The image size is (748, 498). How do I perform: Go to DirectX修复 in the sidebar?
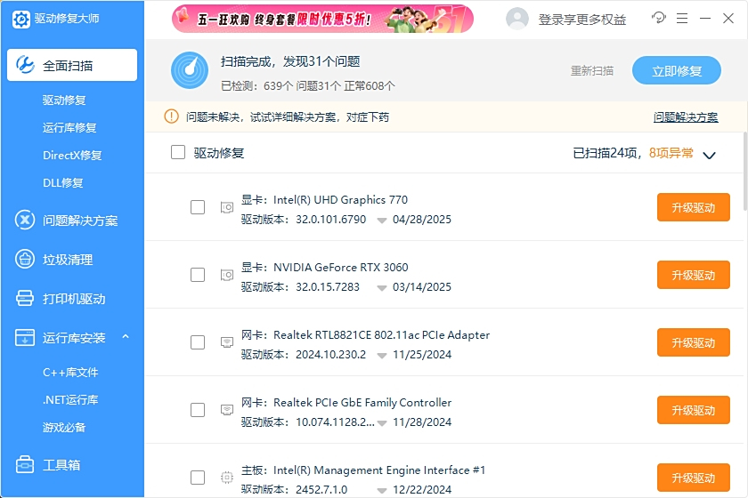tap(72, 156)
